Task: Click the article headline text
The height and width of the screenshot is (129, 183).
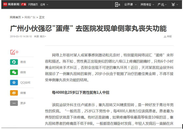Action: click(88, 28)
